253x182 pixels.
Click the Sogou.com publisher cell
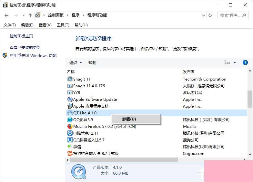[x=194, y=153]
